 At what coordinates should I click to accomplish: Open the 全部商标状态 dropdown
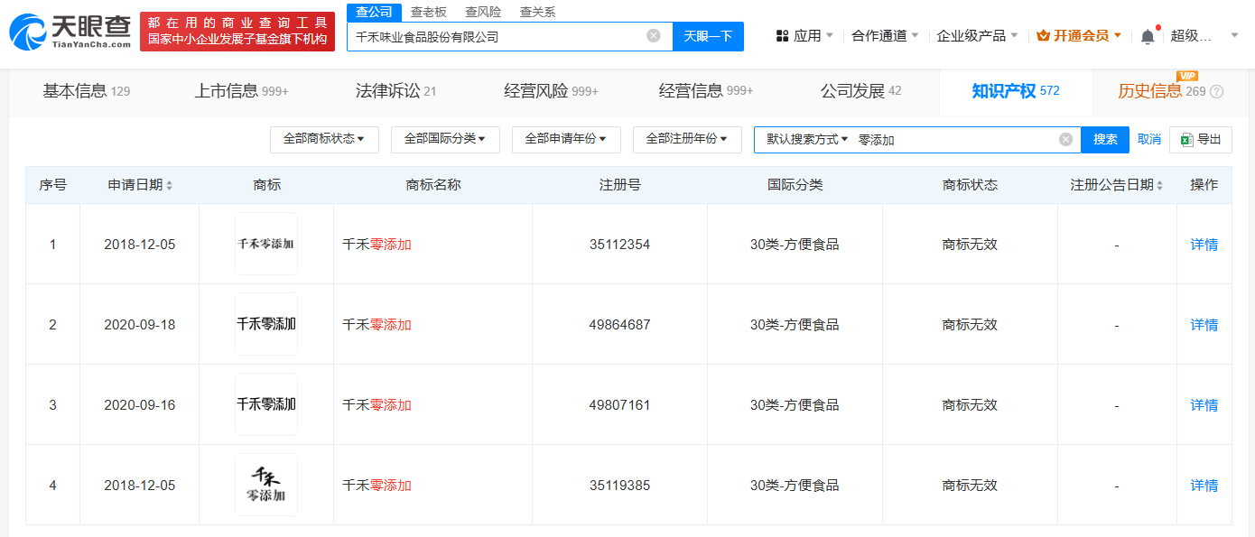324,139
